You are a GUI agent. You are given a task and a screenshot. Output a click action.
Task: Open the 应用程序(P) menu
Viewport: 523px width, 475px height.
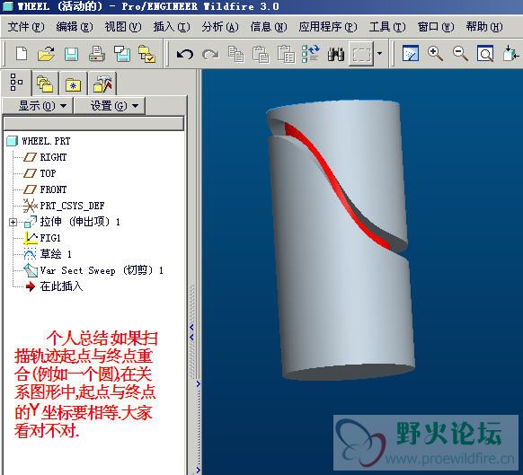coord(328,27)
